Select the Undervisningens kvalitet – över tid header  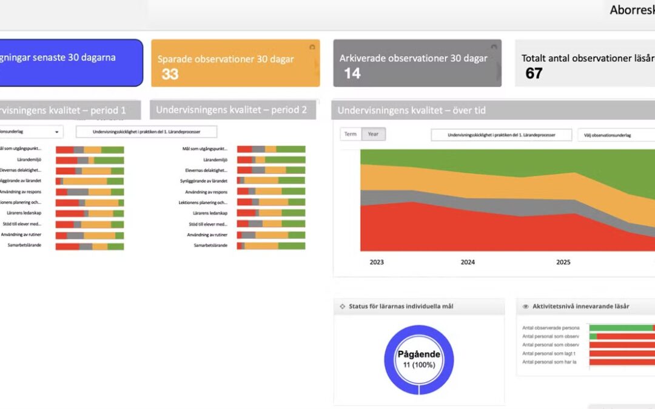(411, 110)
